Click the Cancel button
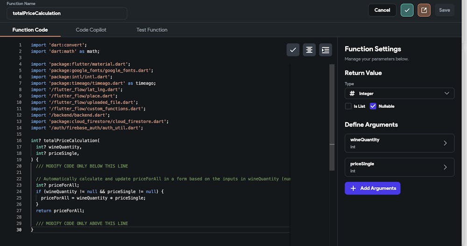This screenshot has height=246, width=467. coord(382,10)
